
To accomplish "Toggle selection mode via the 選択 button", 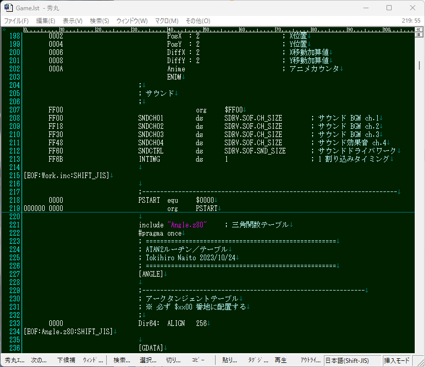I will pos(147,360).
